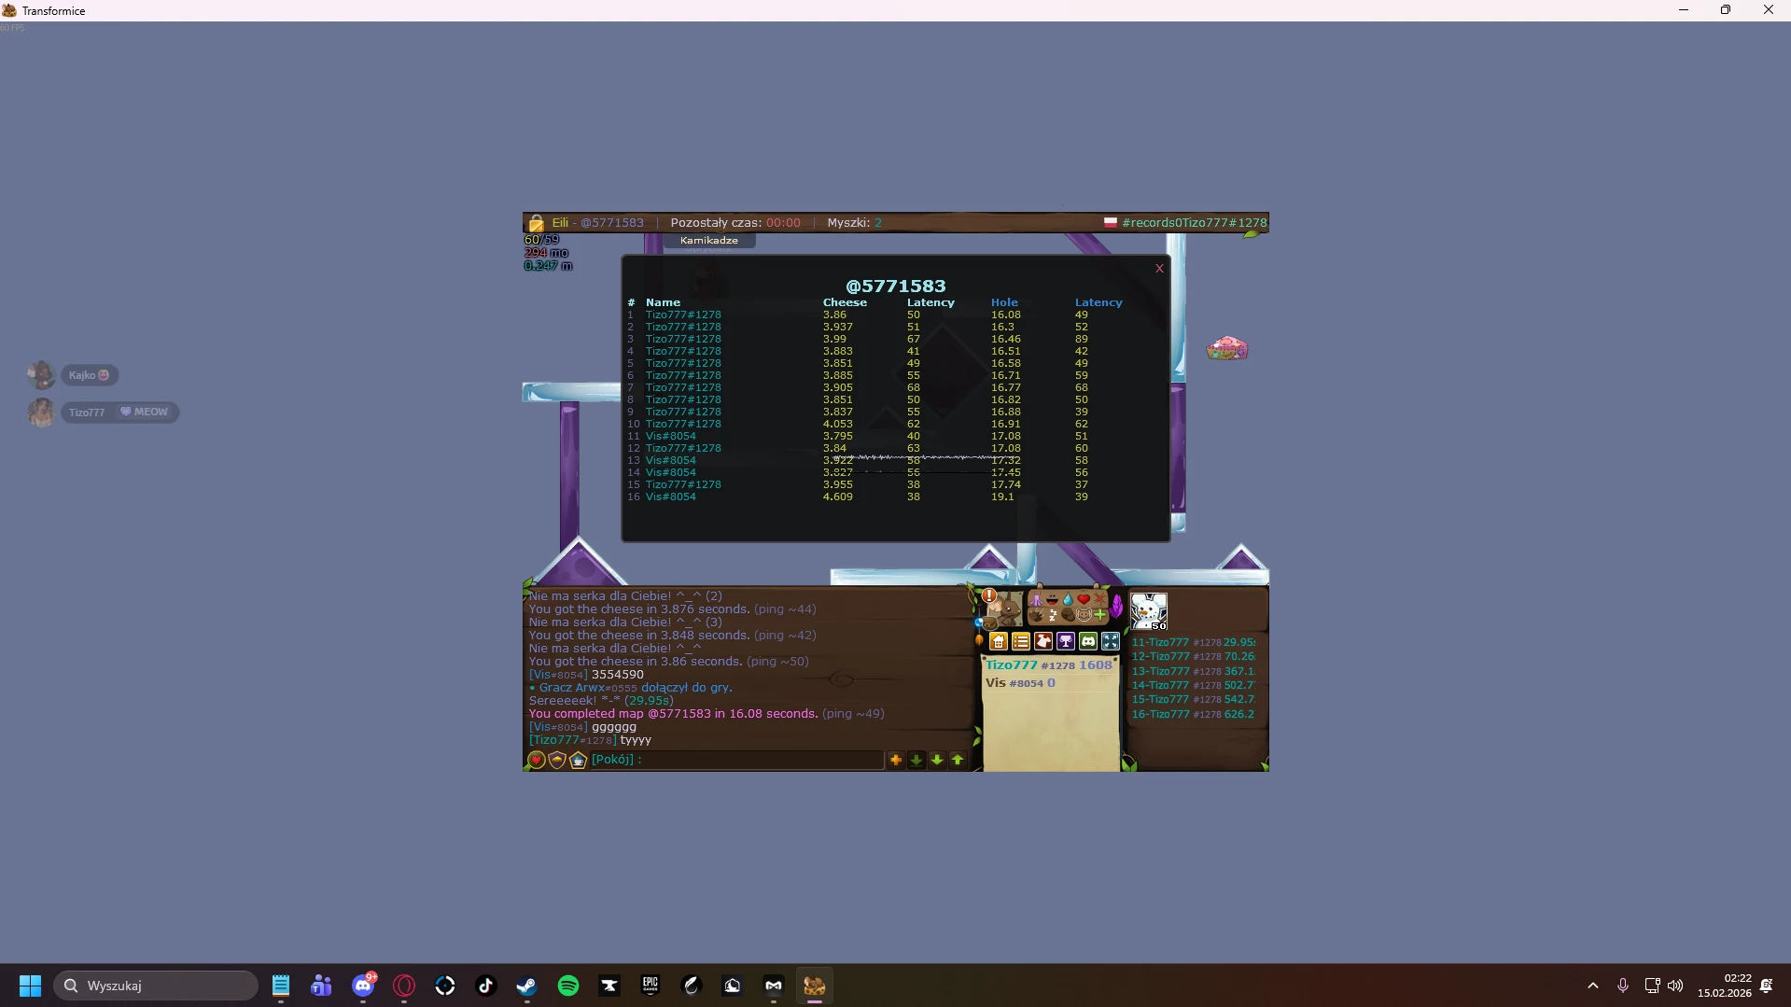Click the shield badge chat button
This screenshot has width=1791, height=1007.
pyautogui.click(x=557, y=761)
